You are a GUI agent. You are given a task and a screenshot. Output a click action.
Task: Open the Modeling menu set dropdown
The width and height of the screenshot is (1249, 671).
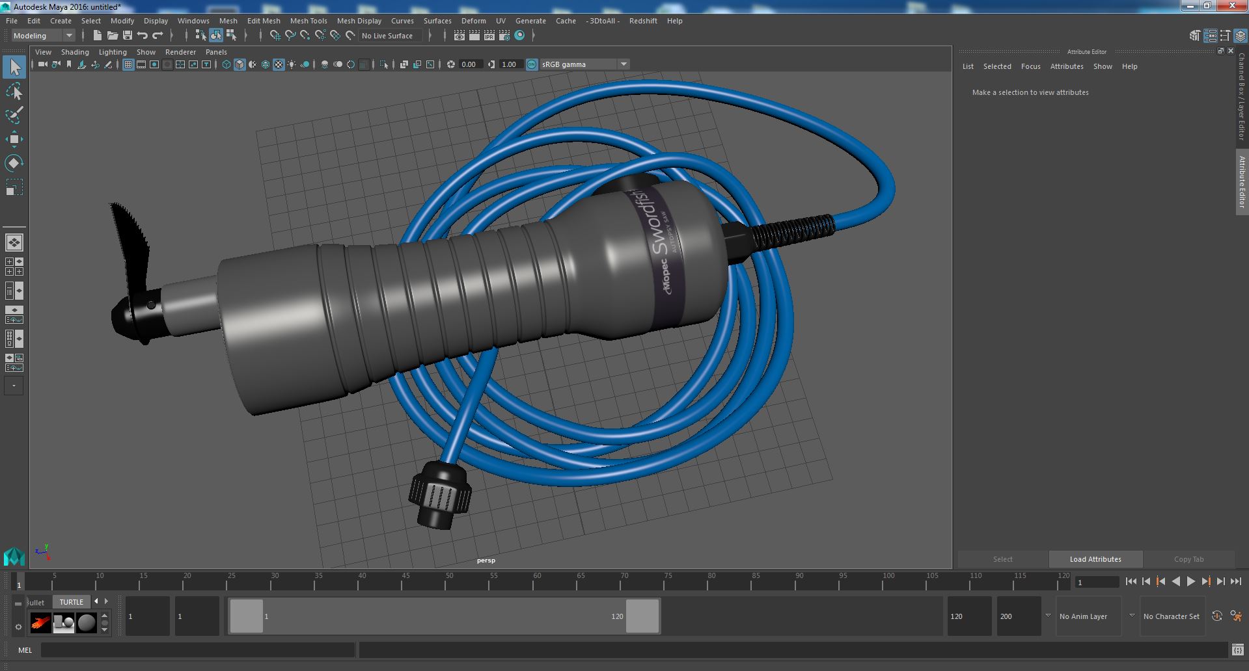[x=43, y=36]
